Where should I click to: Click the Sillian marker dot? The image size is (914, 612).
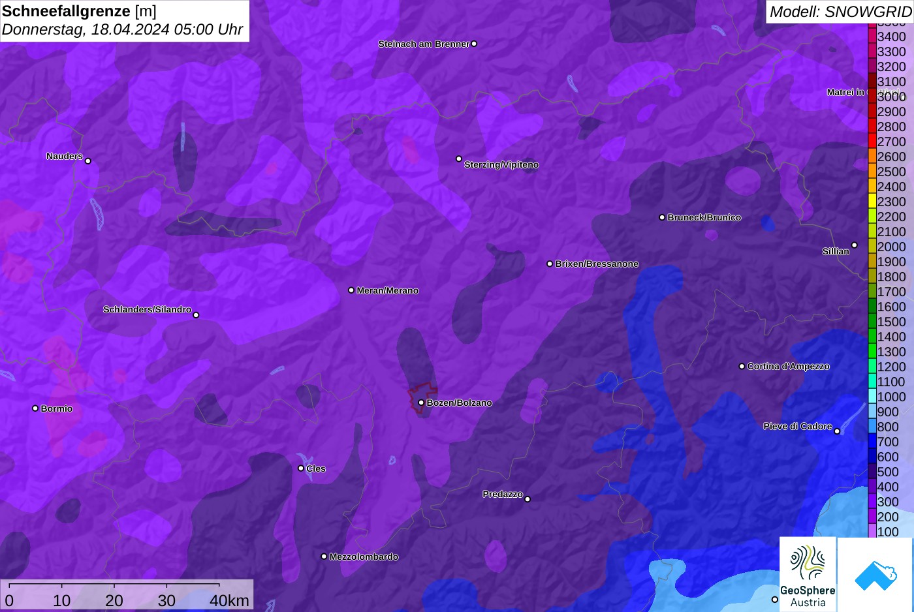point(854,245)
